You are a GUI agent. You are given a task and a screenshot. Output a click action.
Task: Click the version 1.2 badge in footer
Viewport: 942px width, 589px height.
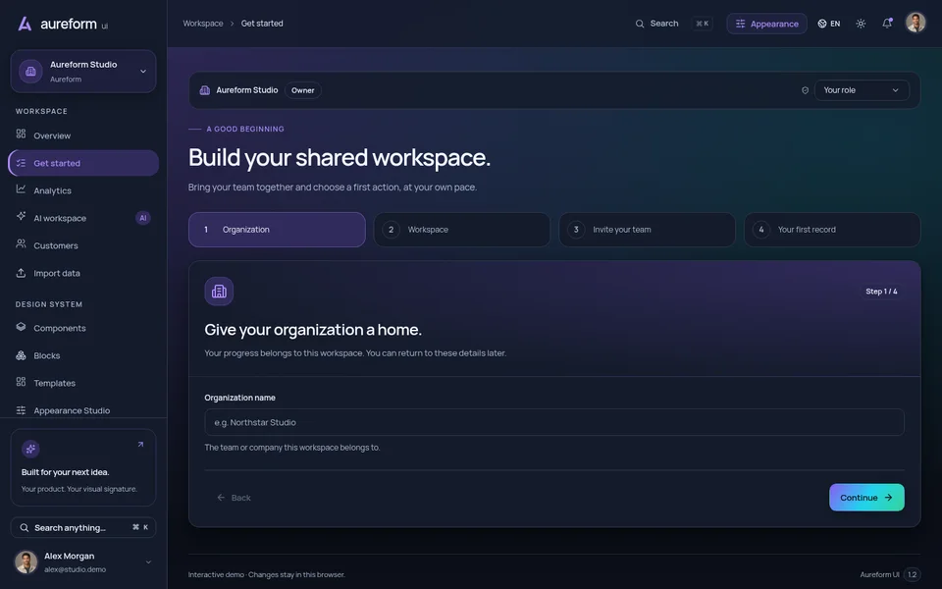tap(912, 574)
